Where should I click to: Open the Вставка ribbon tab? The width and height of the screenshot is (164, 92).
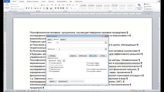coord(22,2)
